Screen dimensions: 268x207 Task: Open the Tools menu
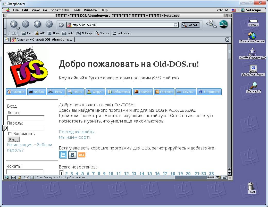pyautogui.click(x=76, y=10)
